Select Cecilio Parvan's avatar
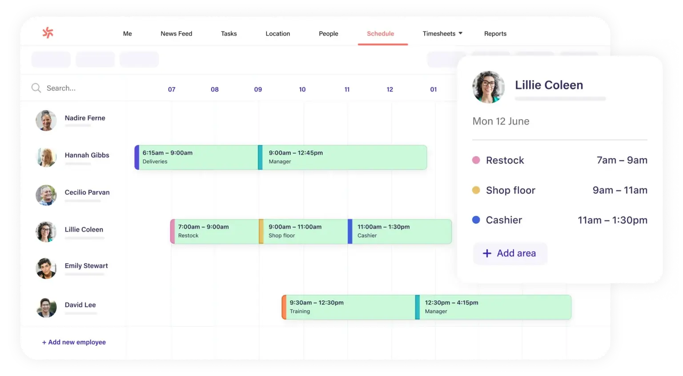The width and height of the screenshot is (683, 376). 46,195
